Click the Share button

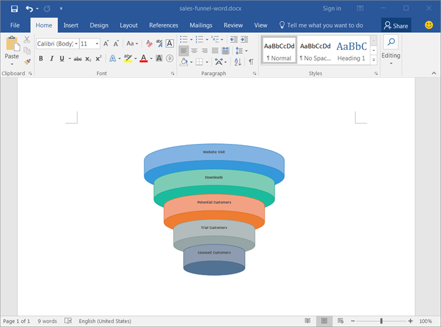point(396,26)
